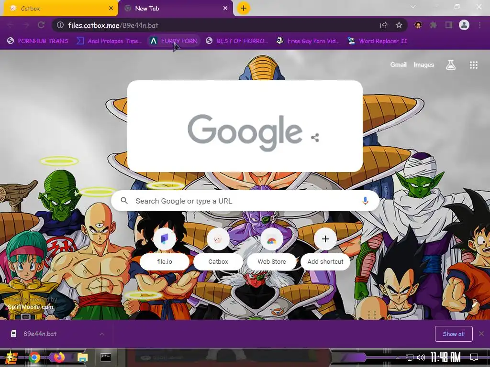490x367 pixels.
Task: Close the Catbox tab
Action: (x=111, y=9)
